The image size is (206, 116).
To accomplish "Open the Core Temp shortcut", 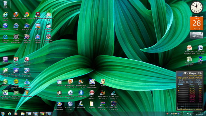I will click(x=16, y=61).
